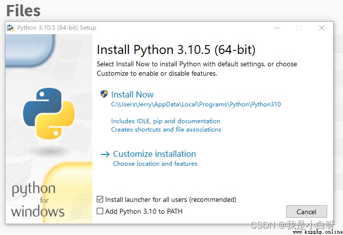Enable Add Python 3.10 to PATH
The width and height of the screenshot is (343, 235).
100,211
